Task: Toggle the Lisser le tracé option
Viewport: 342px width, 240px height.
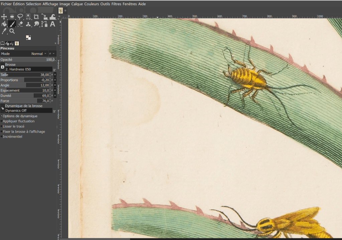Action: pyautogui.click(x=2, y=127)
